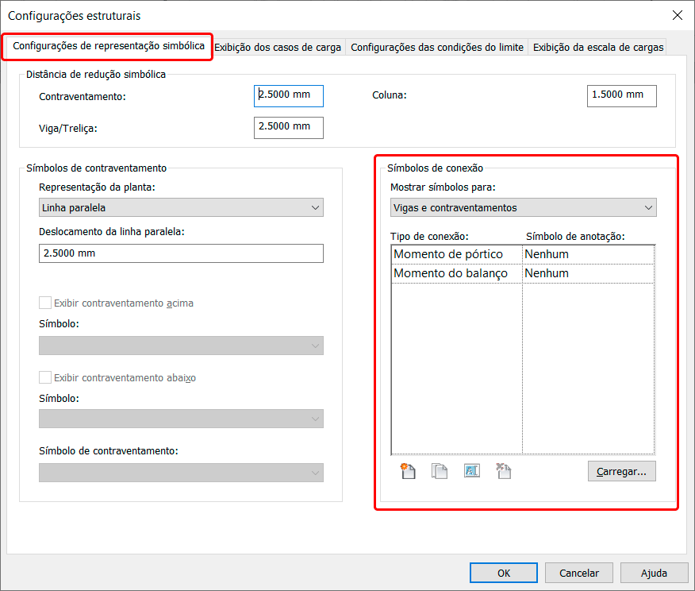Image resolution: width=695 pixels, height=591 pixels.
Task: Confirm settings with OK
Action: 503,573
